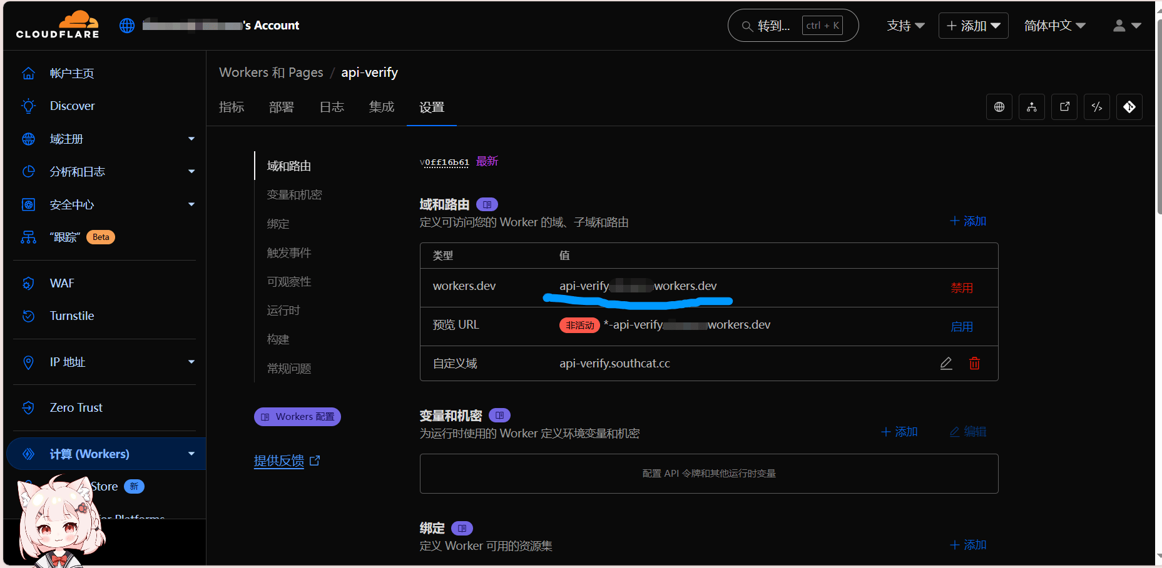This screenshot has width=1162, height=568.
Task: Click the Cloudflare logo
Action: point(58,25)
